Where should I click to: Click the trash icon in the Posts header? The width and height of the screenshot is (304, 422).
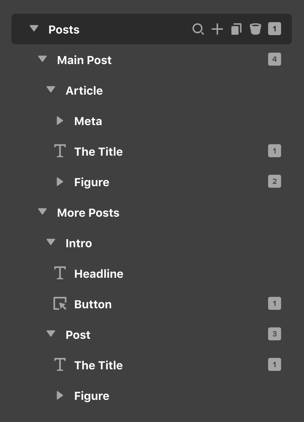tap(255, 29)
